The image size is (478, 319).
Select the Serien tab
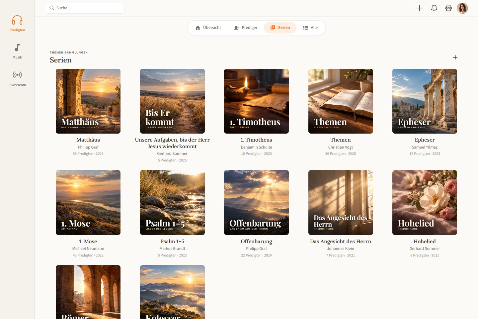point(280,28)
